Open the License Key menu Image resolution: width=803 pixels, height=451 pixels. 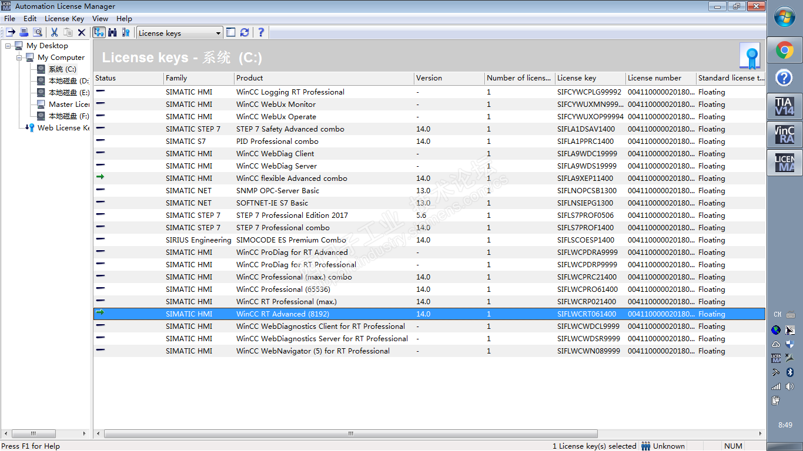65,19
